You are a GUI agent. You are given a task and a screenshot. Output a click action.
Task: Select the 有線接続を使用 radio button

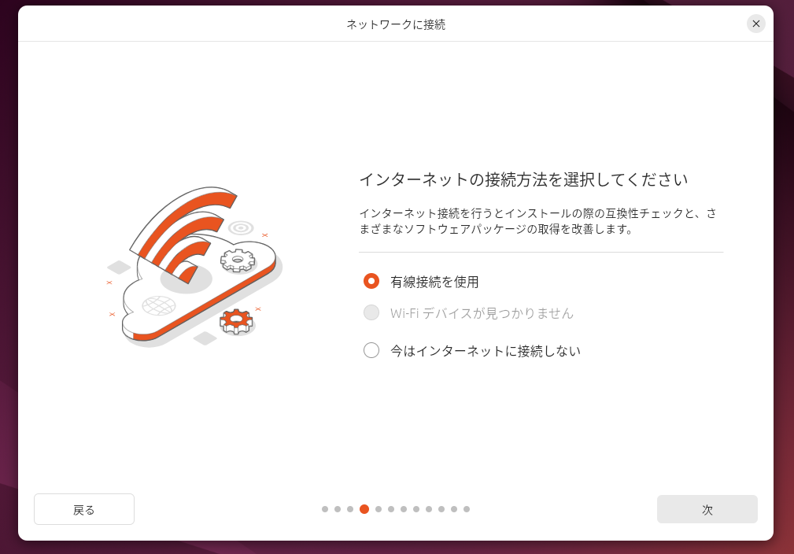point(371,281)
